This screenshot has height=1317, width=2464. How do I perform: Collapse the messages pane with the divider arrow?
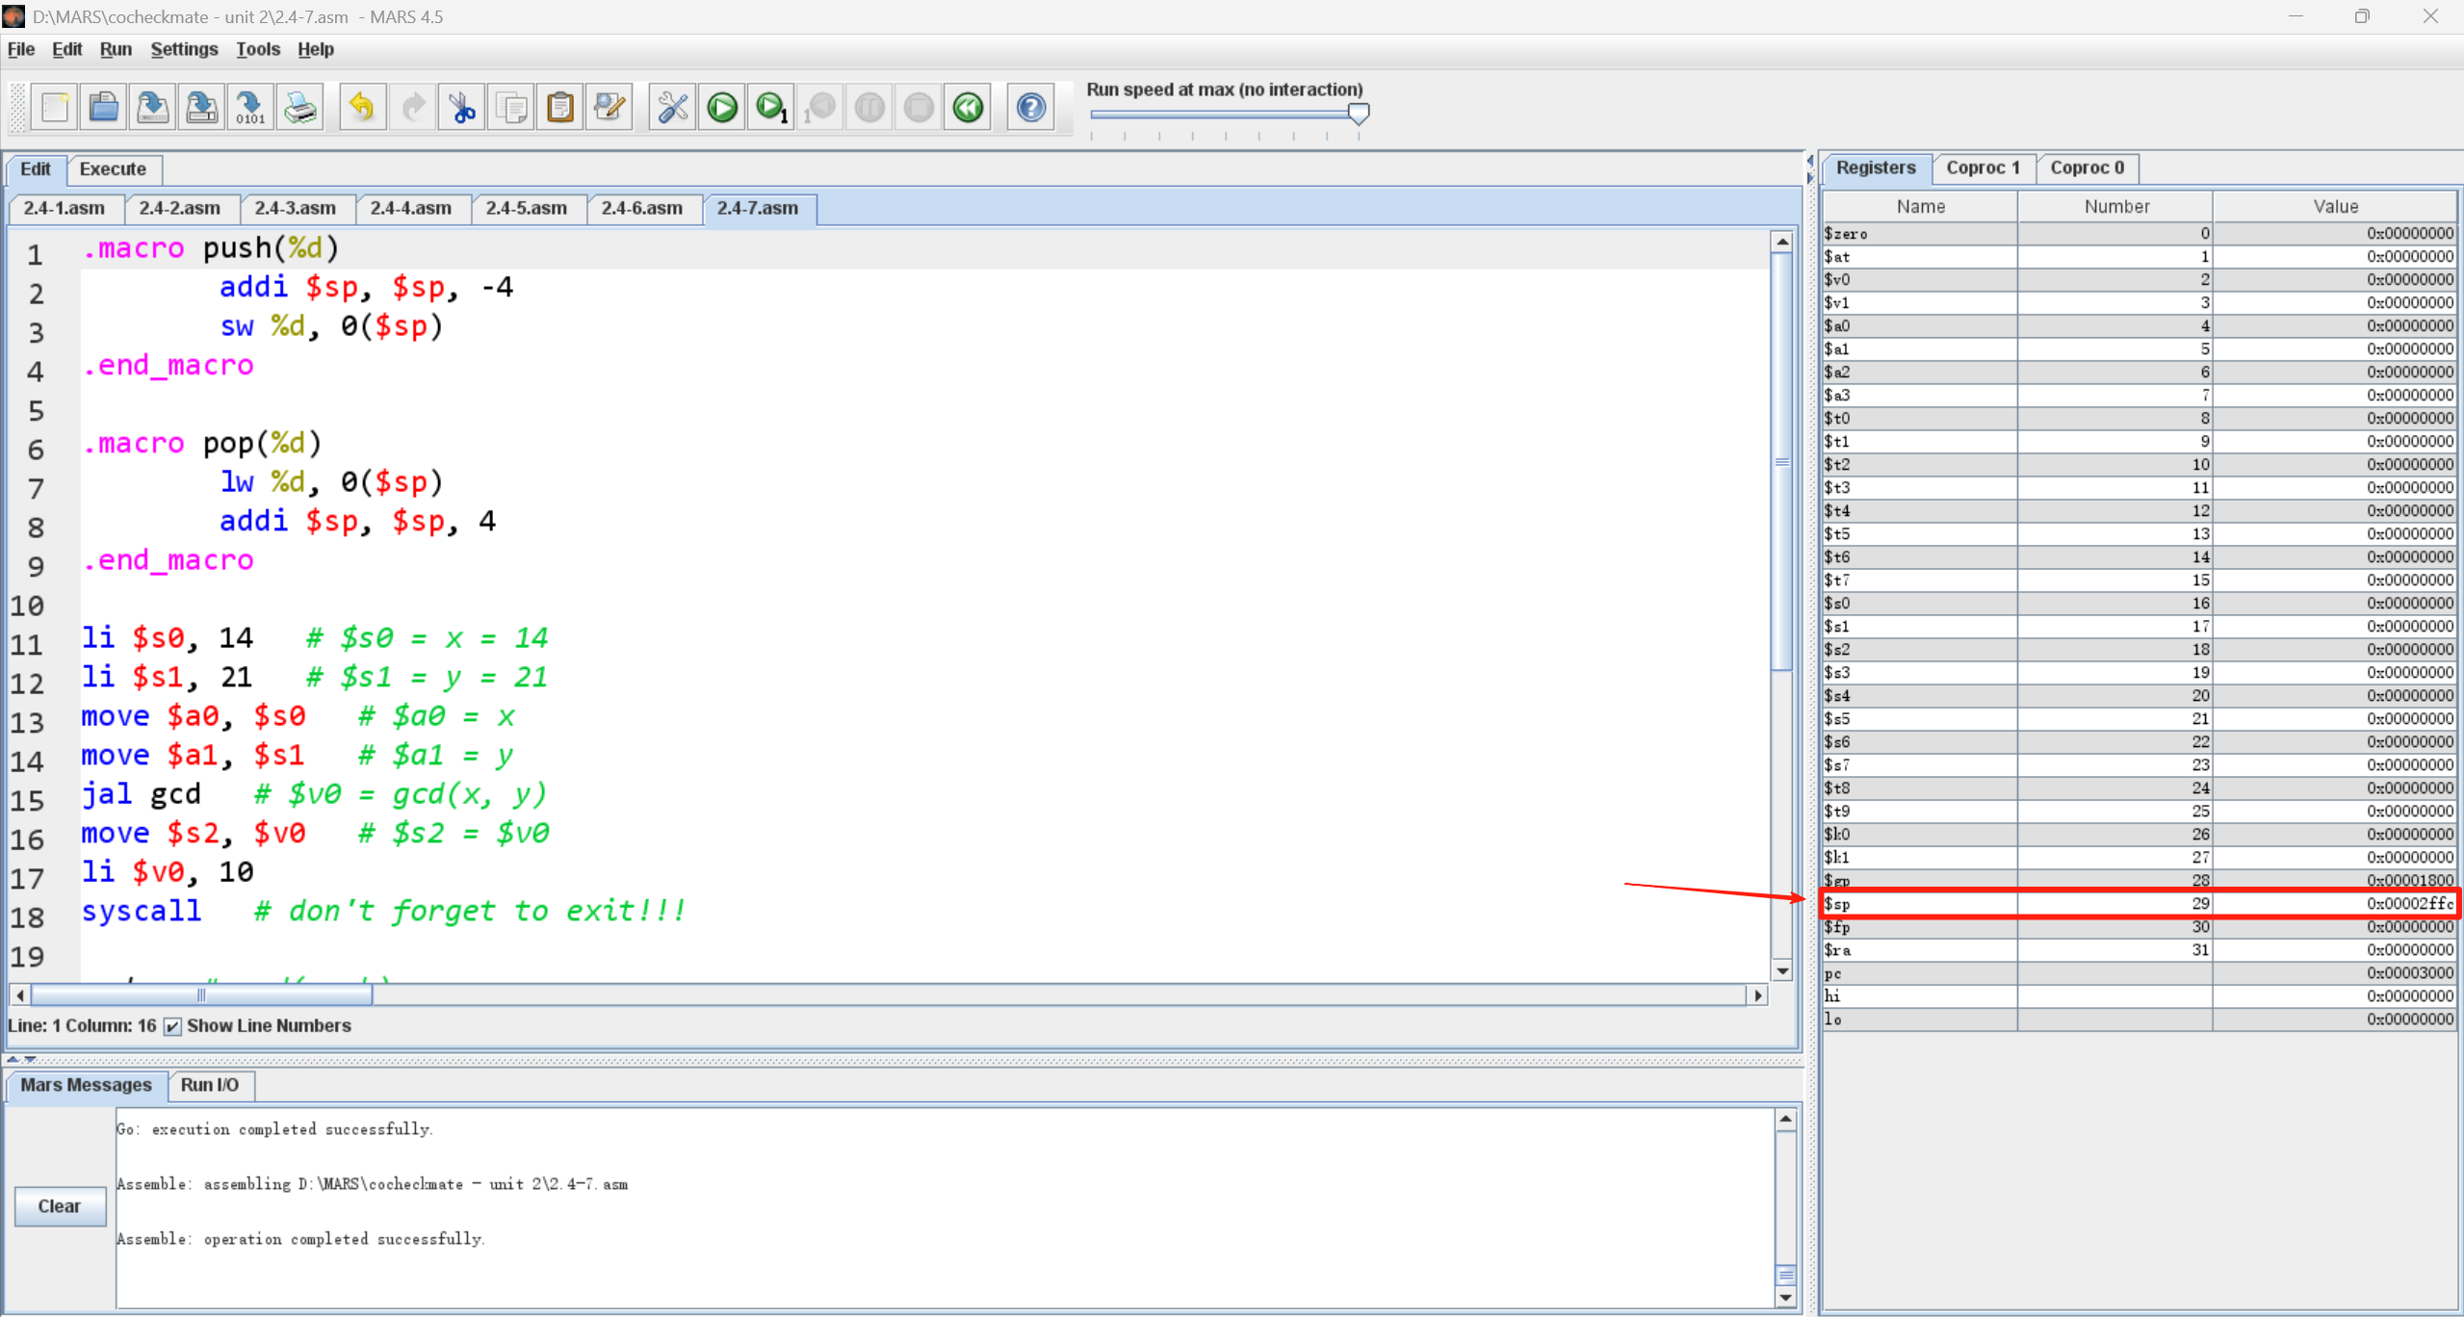[x=30, y=1059]
